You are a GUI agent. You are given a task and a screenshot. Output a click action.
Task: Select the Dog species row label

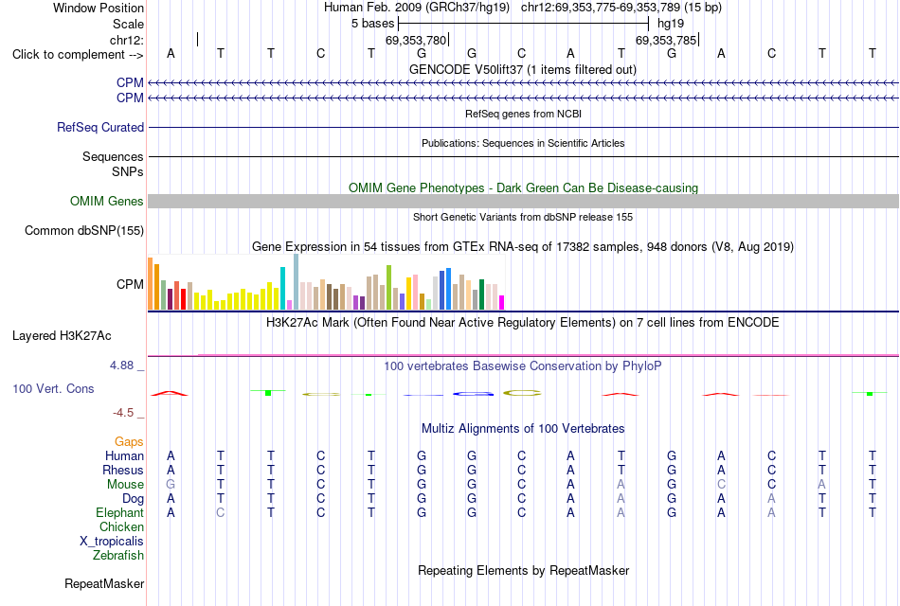(x=133, y=499)
